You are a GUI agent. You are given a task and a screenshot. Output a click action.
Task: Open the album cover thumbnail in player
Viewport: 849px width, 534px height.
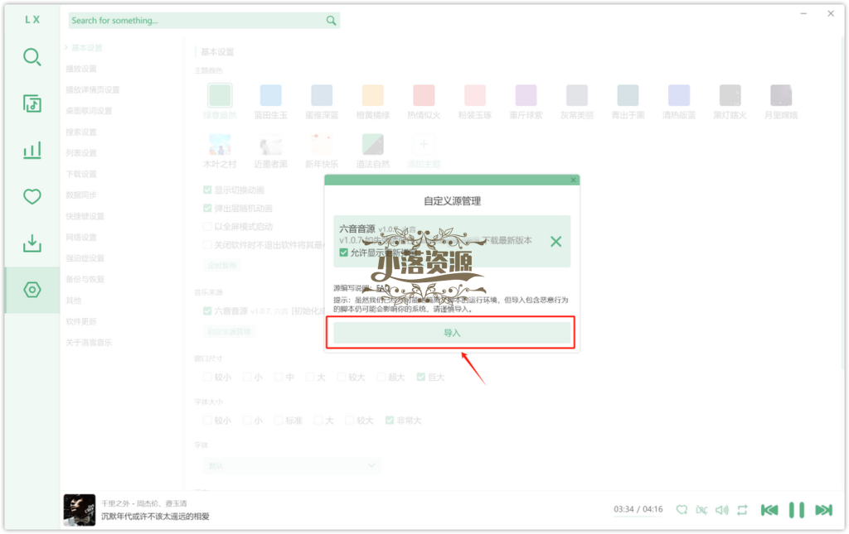[79, 510]
